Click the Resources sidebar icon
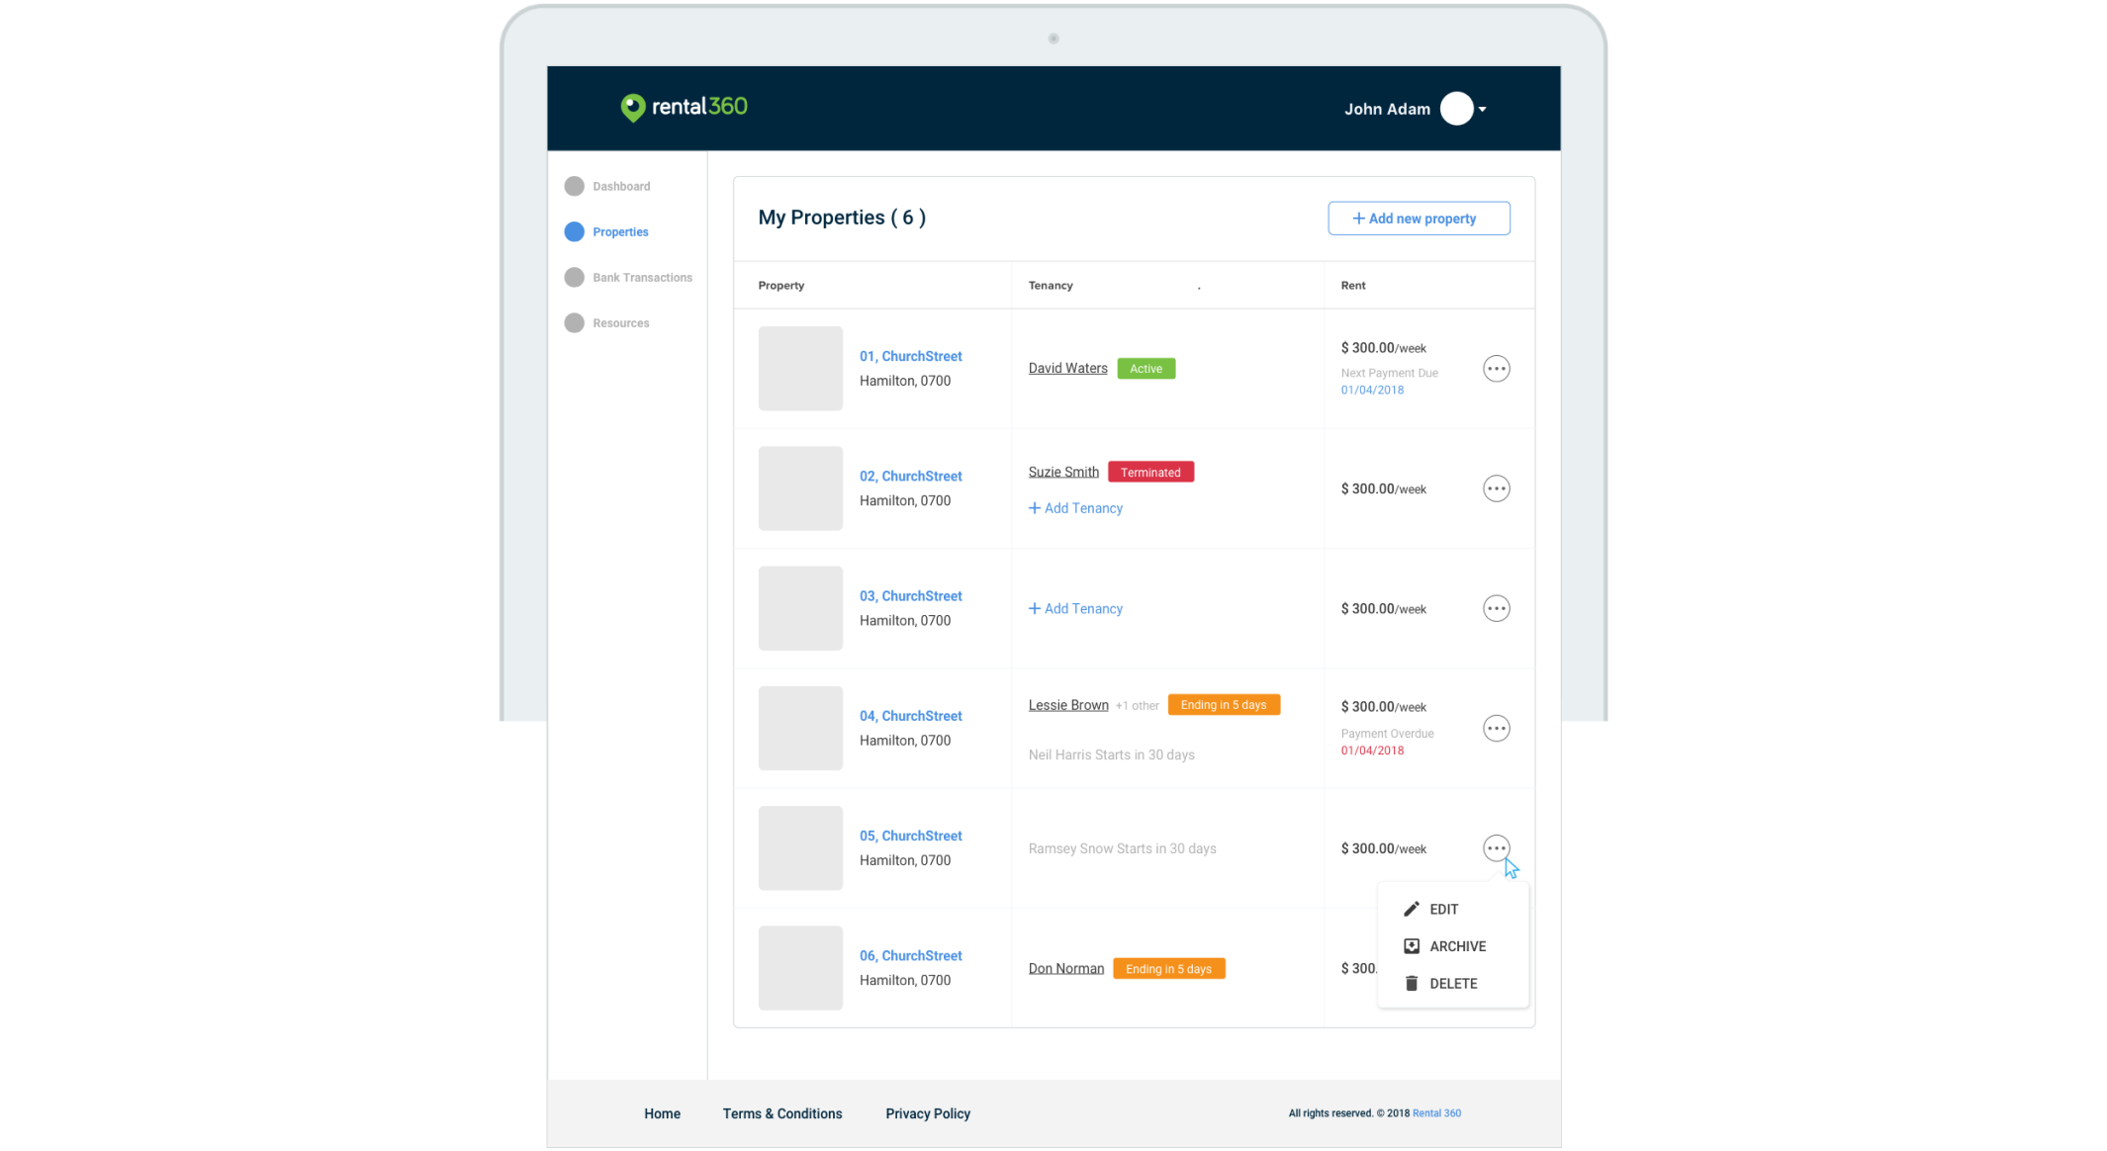The height and width of the screenshot is (1151, 2107). click(574, 323)
